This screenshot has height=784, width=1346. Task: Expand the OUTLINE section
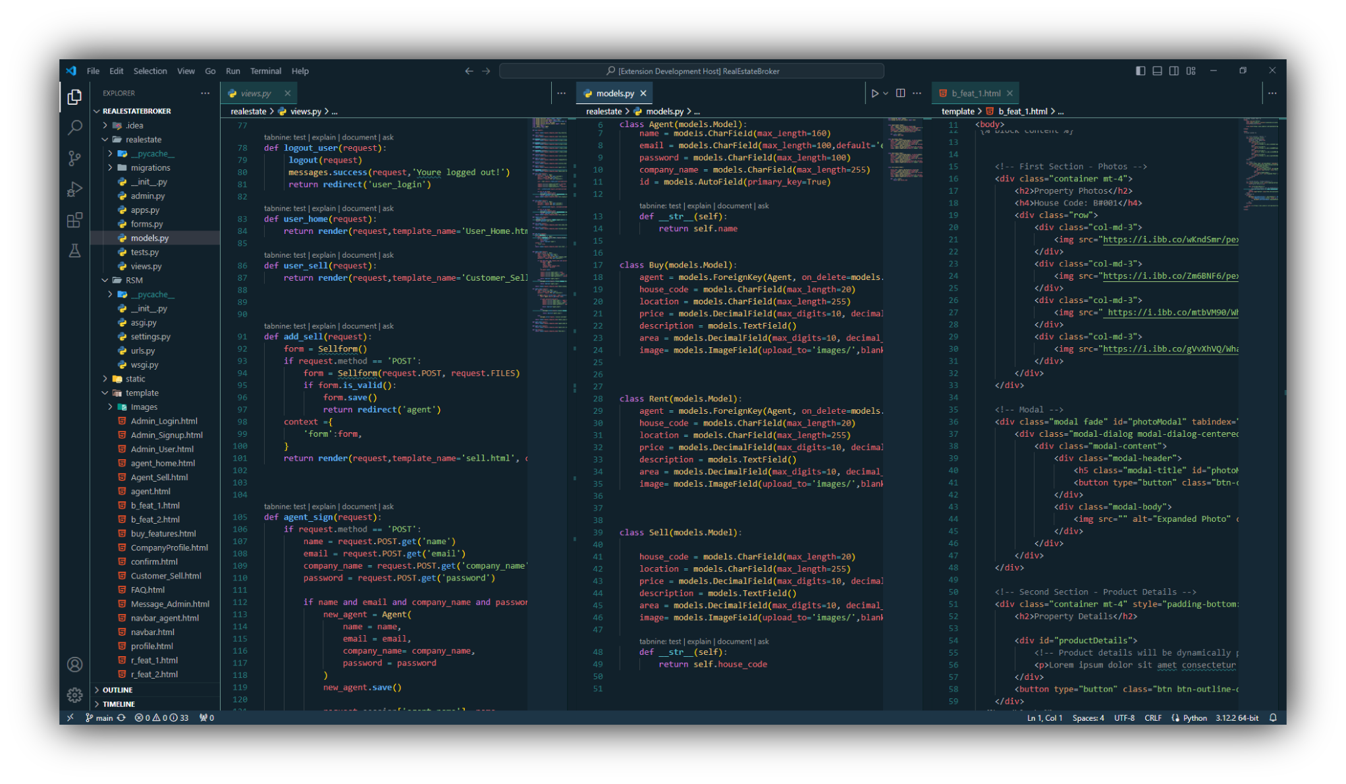coord(117,690)
